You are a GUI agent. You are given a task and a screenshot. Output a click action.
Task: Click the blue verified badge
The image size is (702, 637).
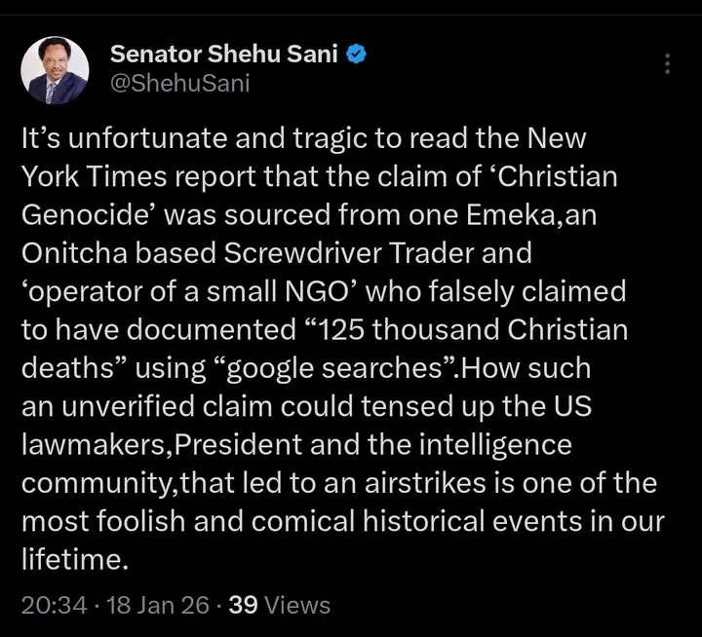pyautogui.click(x=357, y=54)
